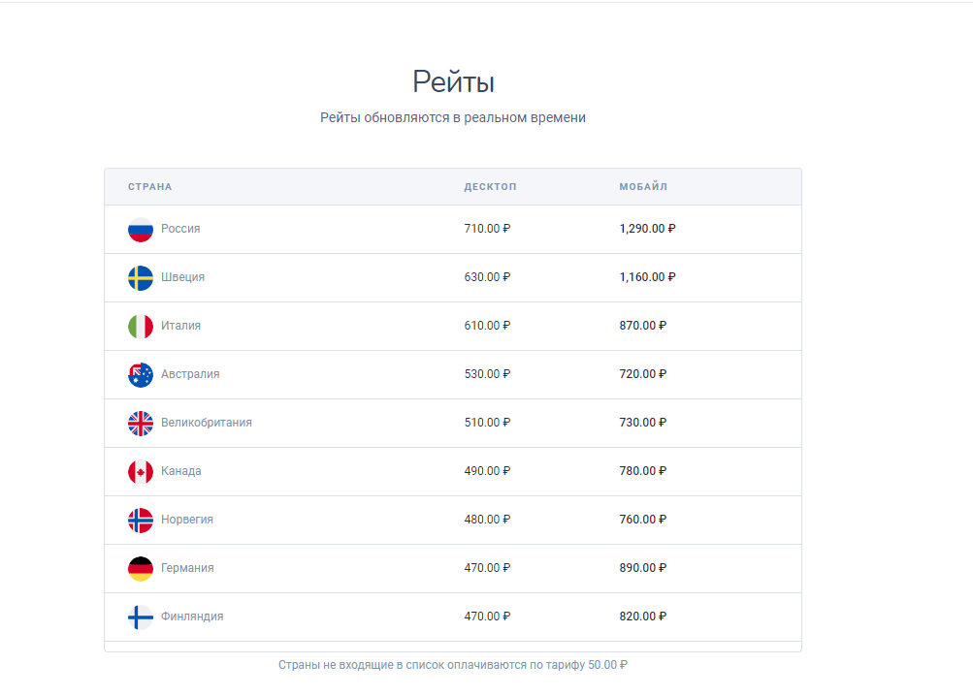This screenshot has width=973, height=696.
Task: Click the Russia flag icon
Action: [x=141, y=229]
